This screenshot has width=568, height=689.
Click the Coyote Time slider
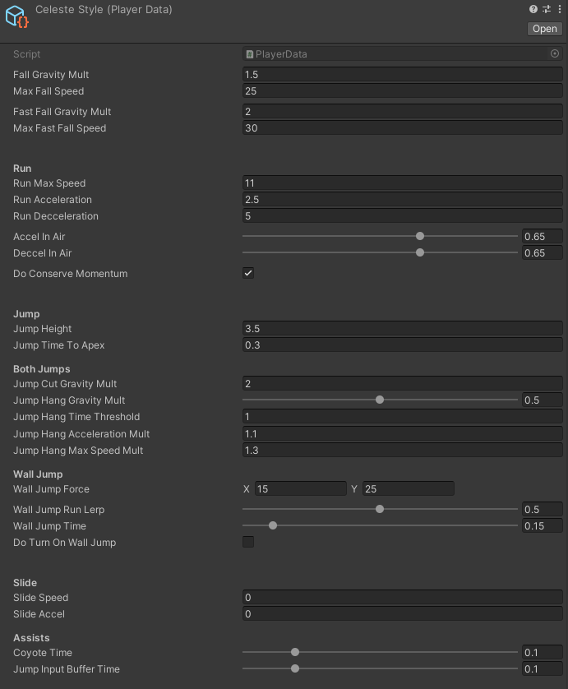point(294,652)
